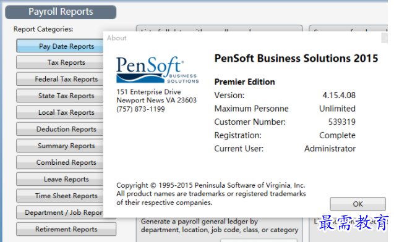
Task: Click the payroll general ledger report description
Action: click(x=220, y=225)
